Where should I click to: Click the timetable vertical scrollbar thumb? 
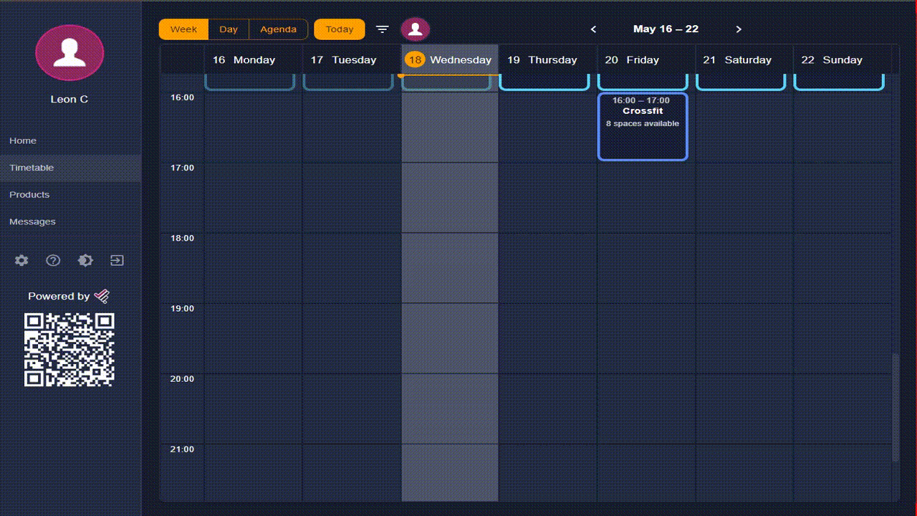(895, 407)
